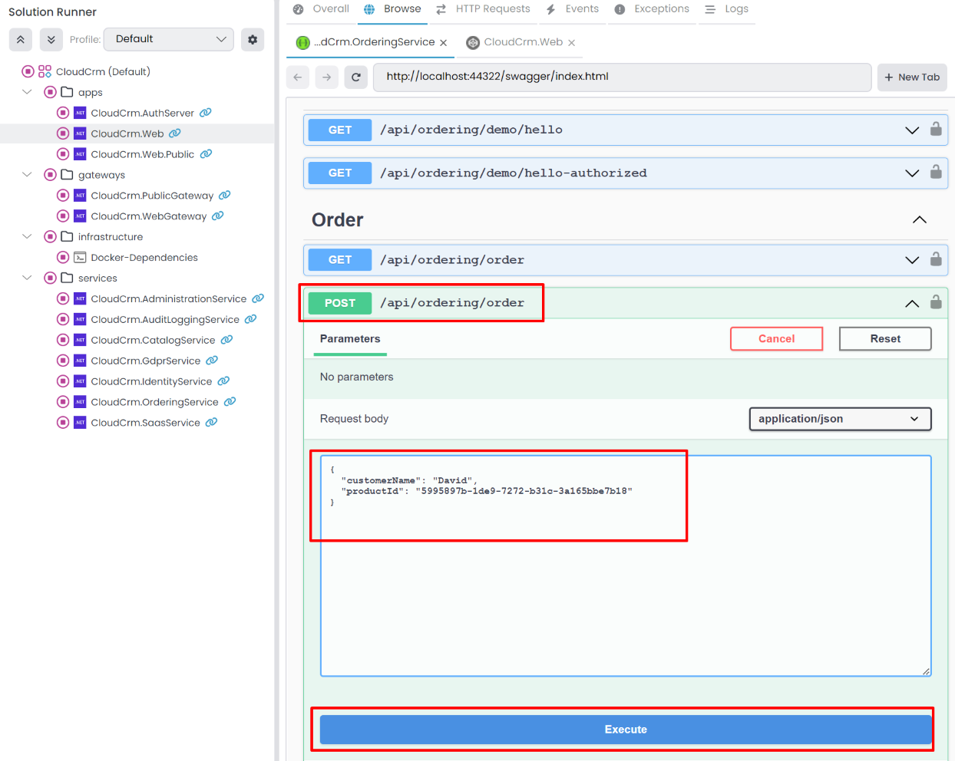The image size is (955, 761).
Task: Click the Exceptions indicator icon
Action: pos(620,8)
